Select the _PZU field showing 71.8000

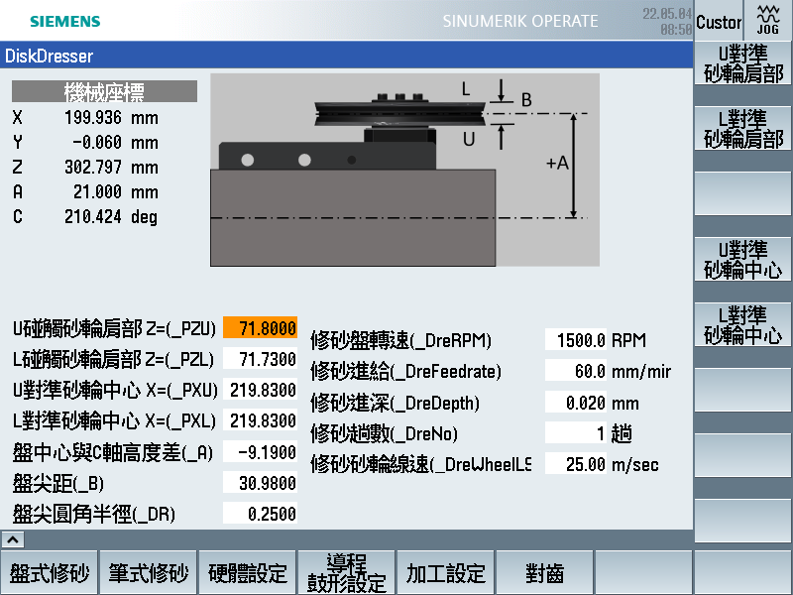tap(260, 328)
